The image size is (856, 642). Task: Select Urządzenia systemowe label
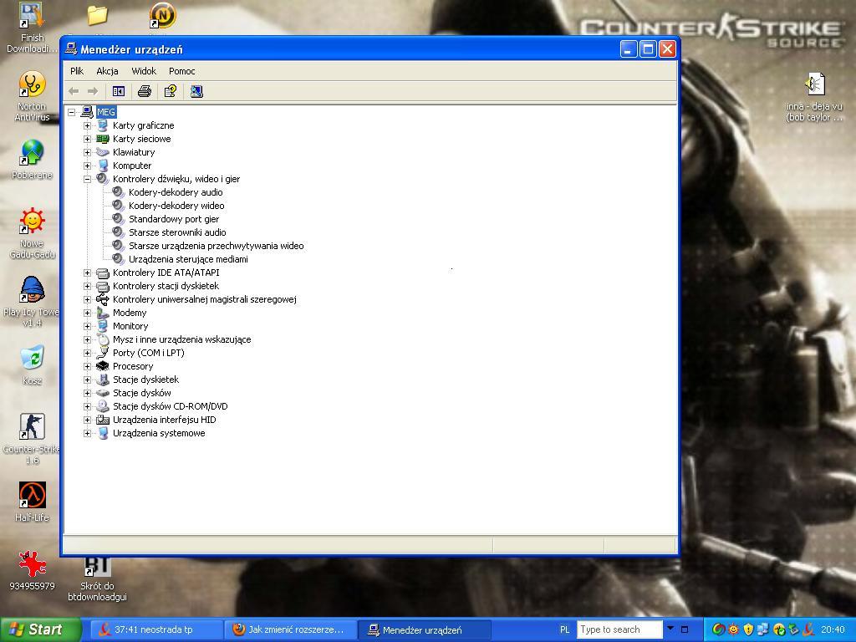(159, 434)
